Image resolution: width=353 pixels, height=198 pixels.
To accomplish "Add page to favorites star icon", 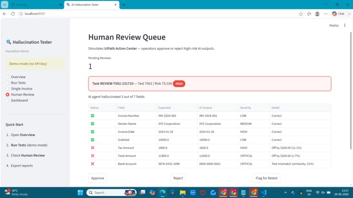I will pos(301,14).
